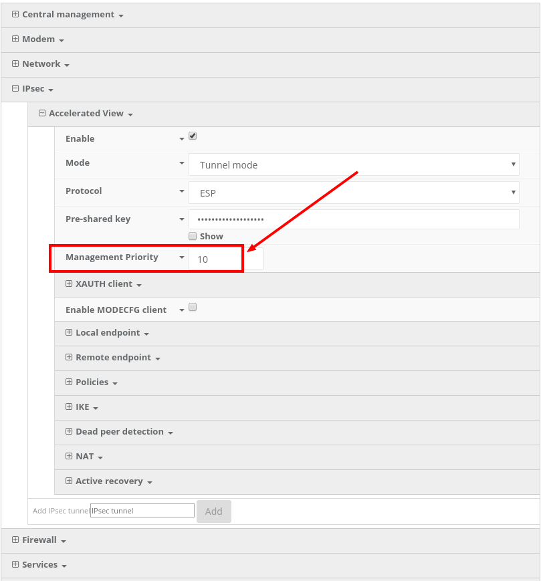Uncheck the Enable checkbox

click(193, 136)
